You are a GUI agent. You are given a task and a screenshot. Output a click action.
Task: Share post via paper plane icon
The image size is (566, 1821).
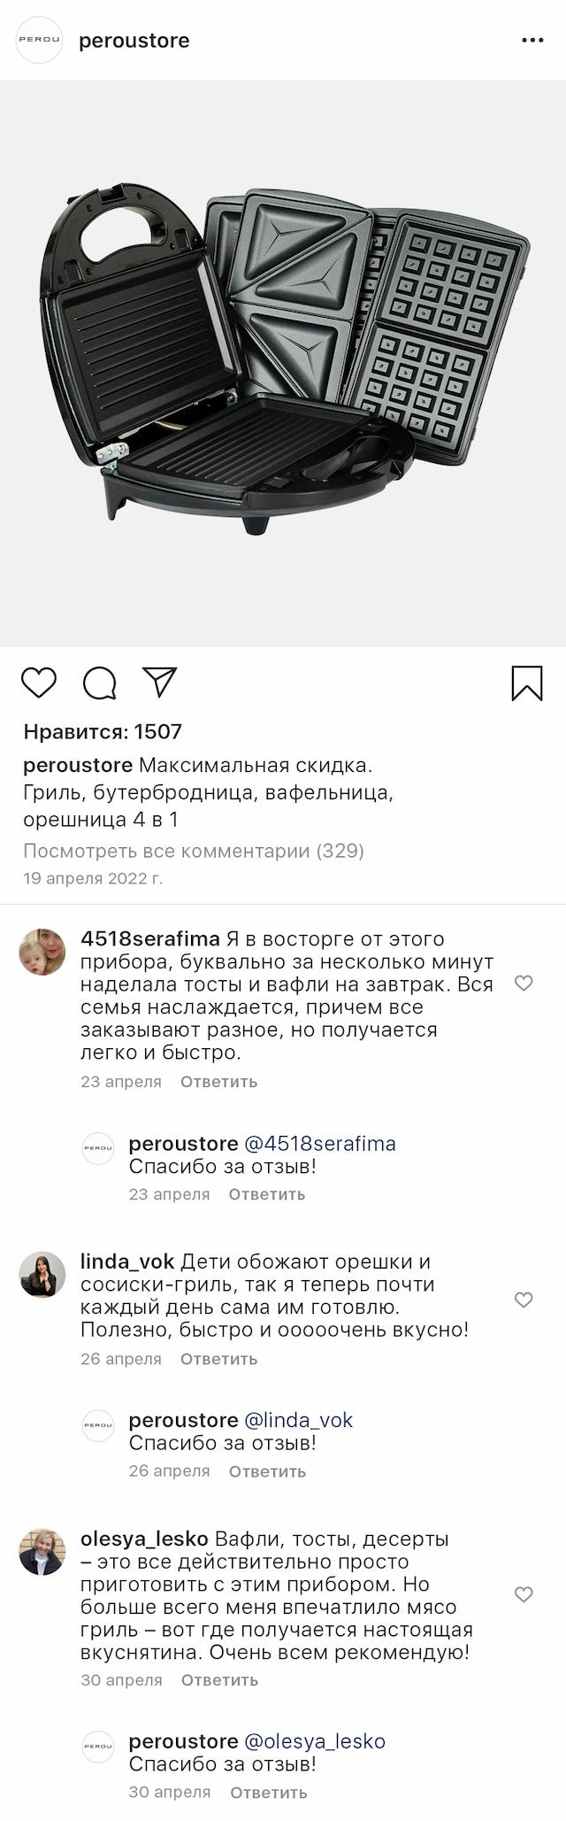pos(160,682)
